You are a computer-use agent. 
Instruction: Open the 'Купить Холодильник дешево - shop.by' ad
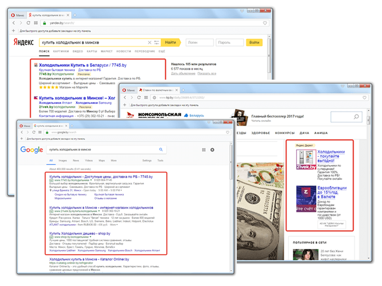[80, 234]
